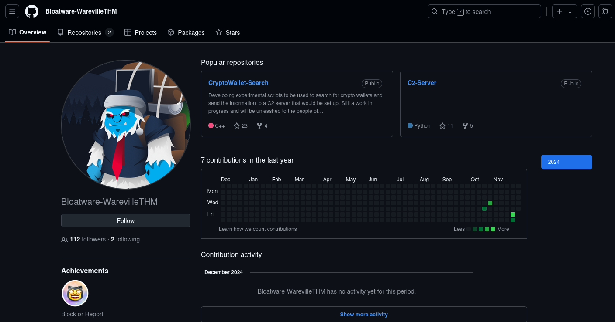Click the Public badge on CryptoWallet-Search
This screenshot has height=322, width=615.
[372, 84]
